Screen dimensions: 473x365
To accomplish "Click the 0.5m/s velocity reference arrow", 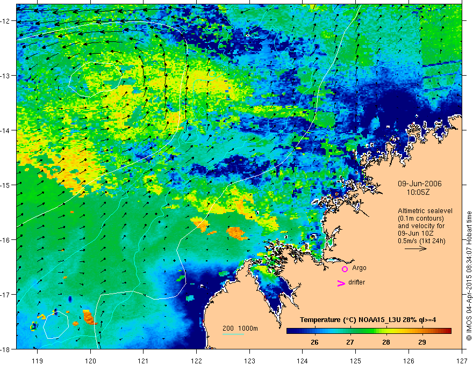I will pyautogui.click(x=415, y=249).
